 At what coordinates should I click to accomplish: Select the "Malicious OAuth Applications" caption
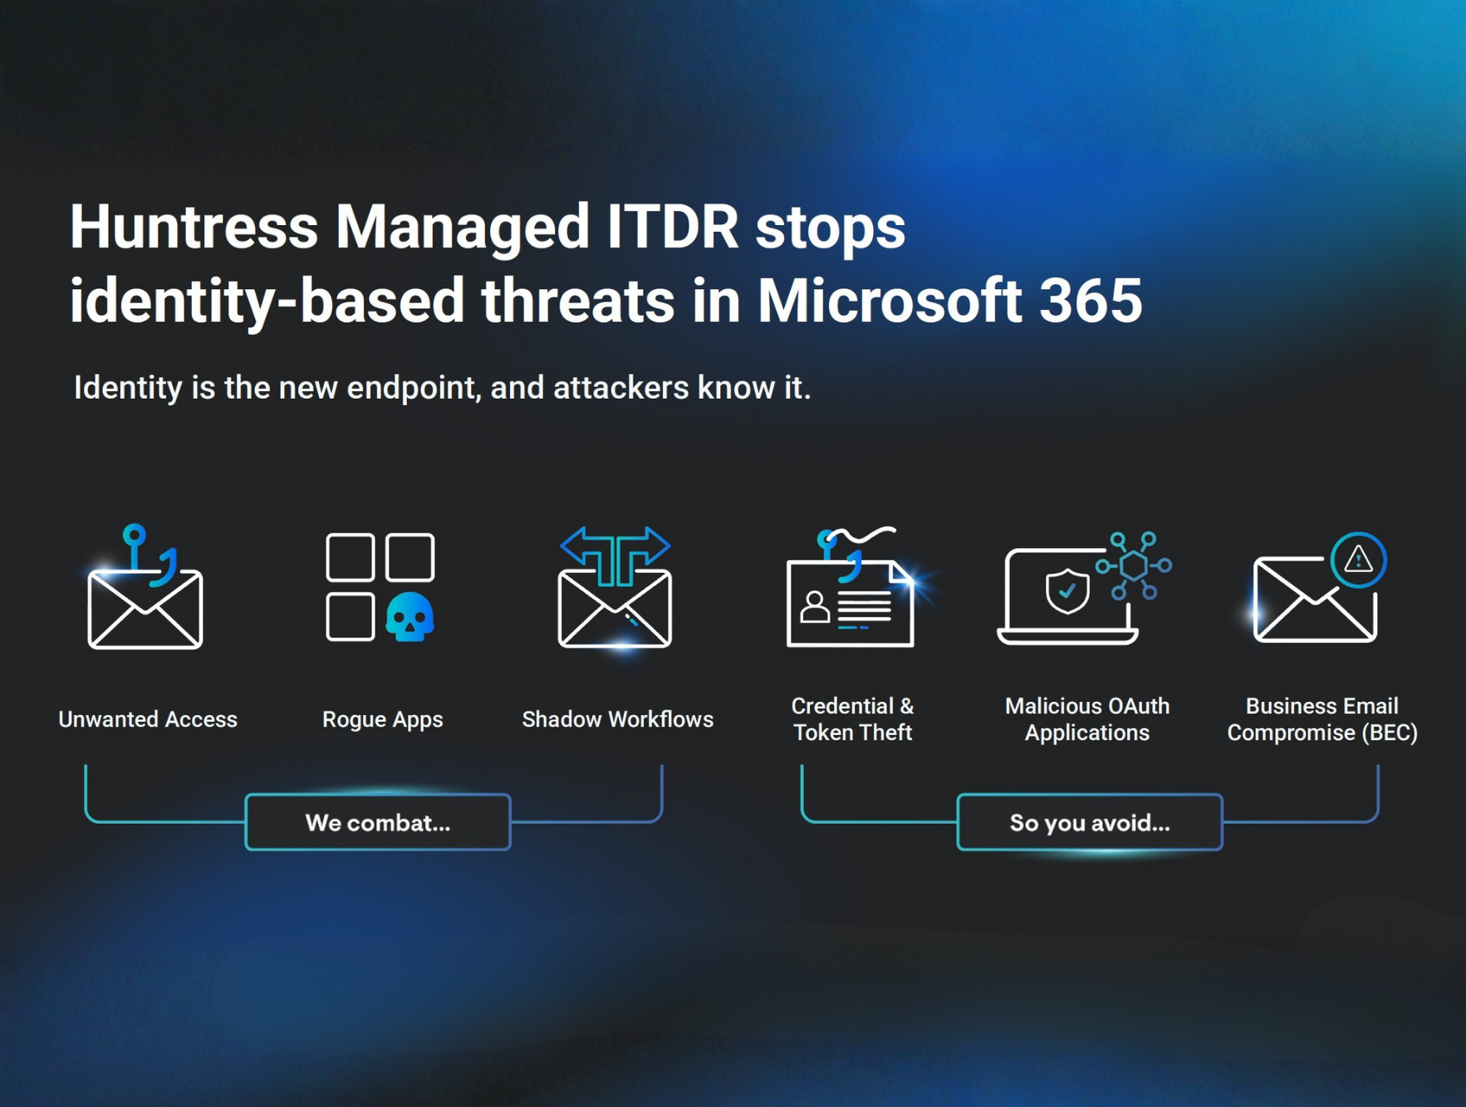coord(1086,719)
